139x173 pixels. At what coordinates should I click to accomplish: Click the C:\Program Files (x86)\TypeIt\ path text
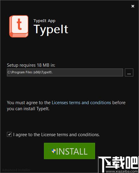click(x=30, y=72)
